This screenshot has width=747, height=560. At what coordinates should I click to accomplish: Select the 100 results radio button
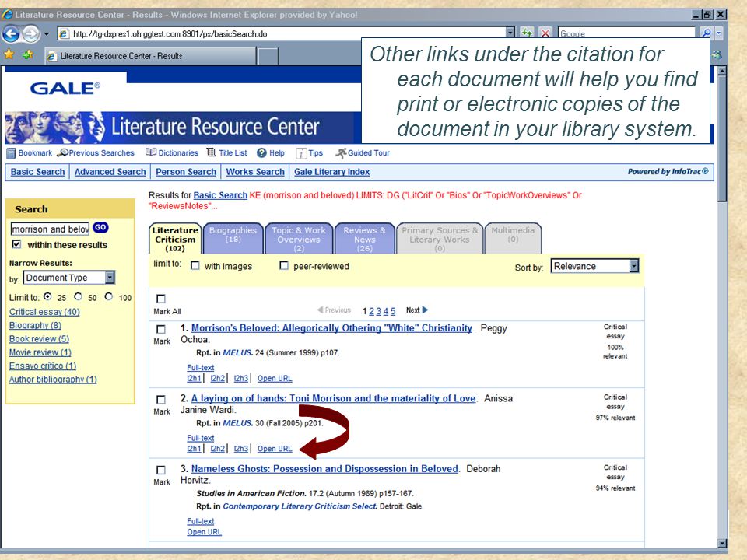click(109, 296)
